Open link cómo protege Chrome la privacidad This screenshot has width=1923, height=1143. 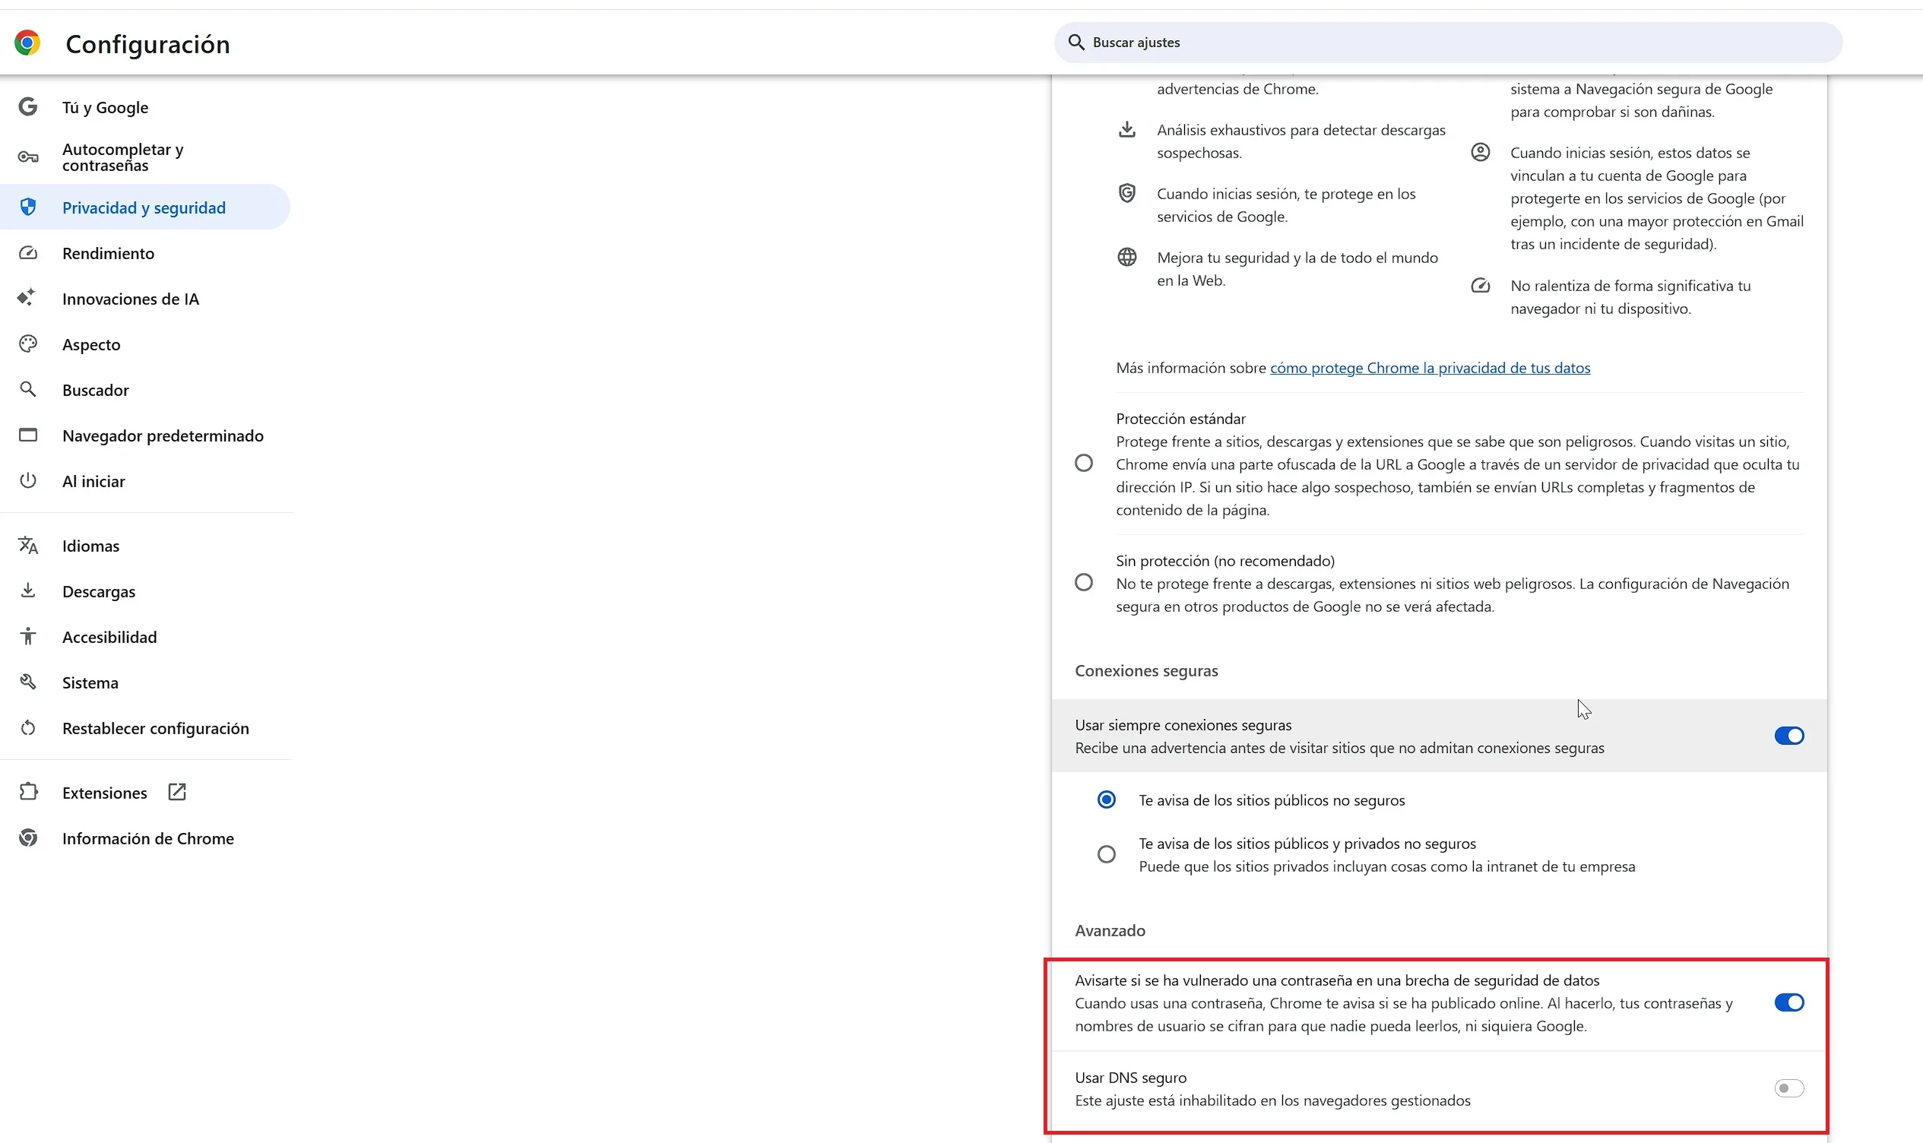click(x=1430, y=367)
